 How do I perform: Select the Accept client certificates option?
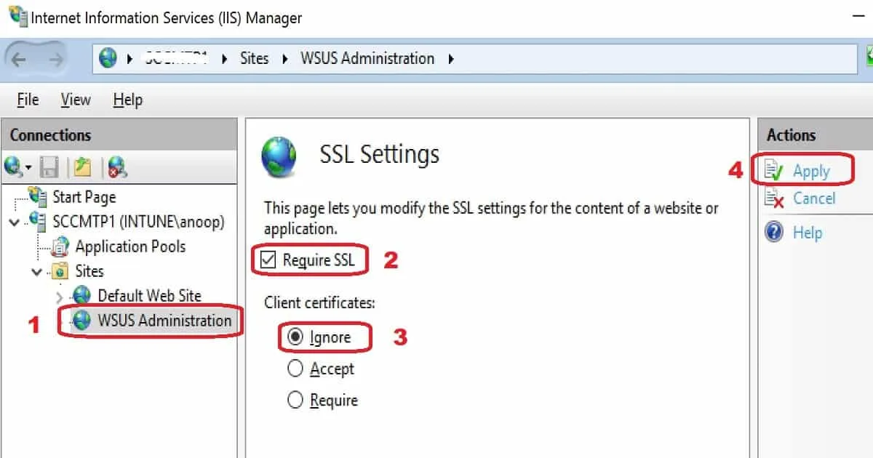point(295,369)
